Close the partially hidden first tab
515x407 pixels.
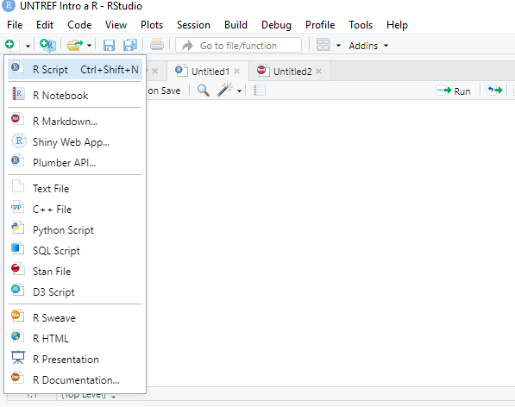(155, 72)
